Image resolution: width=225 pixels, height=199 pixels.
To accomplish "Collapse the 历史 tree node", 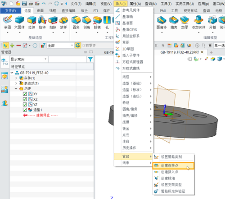I will coord(16,88).
